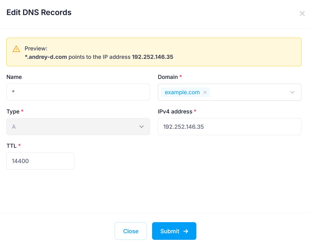The image size is (311, 248).
Task: Remove example.com using the small x icon
Action: click(x=205, y=92)
